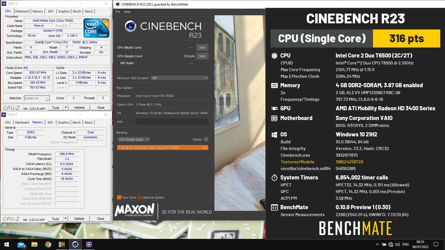This screenshot has width=445, height=250.
Task: Click Close button in lower CPU-Z
Action: coord(100,219)
